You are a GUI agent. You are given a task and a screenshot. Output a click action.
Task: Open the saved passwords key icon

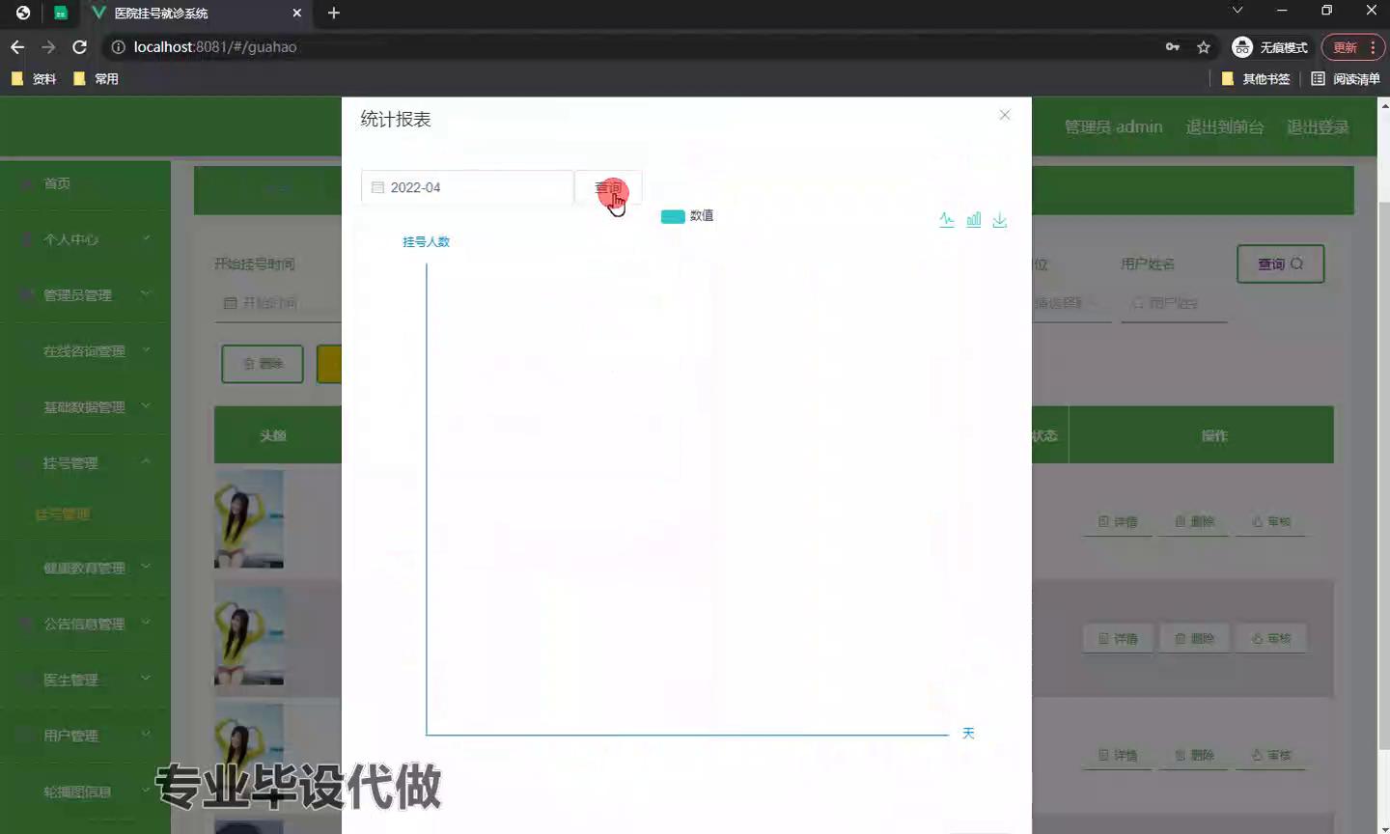tap(1172, 47)
